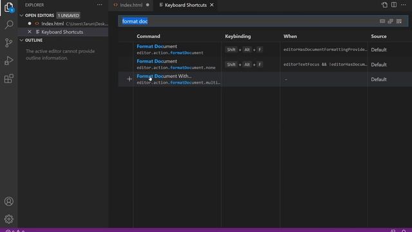This screenshot has height=232, width=412.
Task: Open the Explorer view in activity bar
Action: [8, 7]
